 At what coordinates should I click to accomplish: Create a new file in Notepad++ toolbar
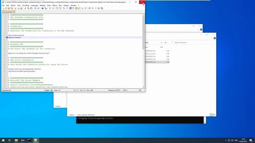(x=3, y=8)
